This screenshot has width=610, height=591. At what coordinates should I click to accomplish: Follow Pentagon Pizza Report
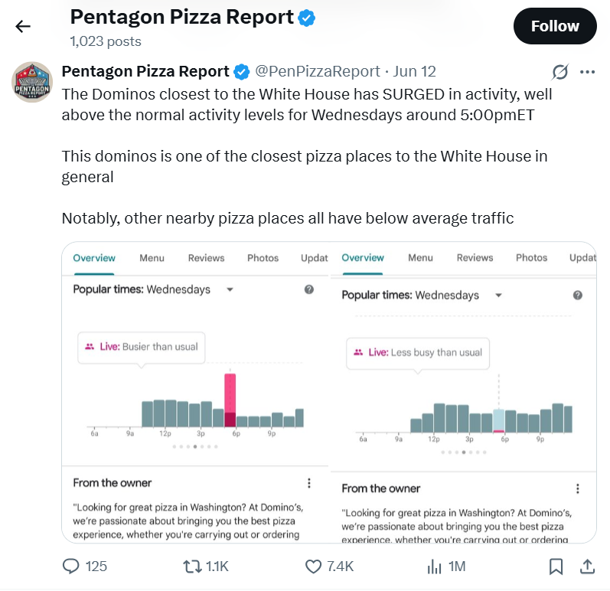click(x=555, y=26)
